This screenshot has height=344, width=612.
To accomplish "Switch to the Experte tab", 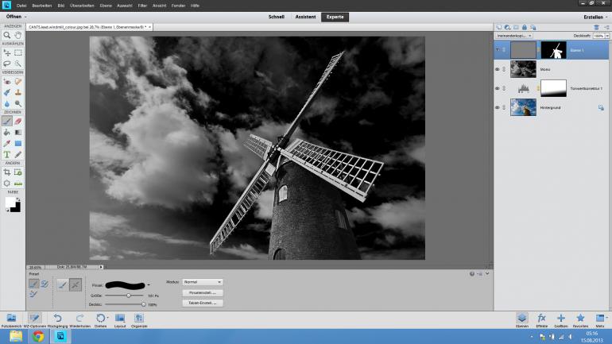I will pos(335,17).
